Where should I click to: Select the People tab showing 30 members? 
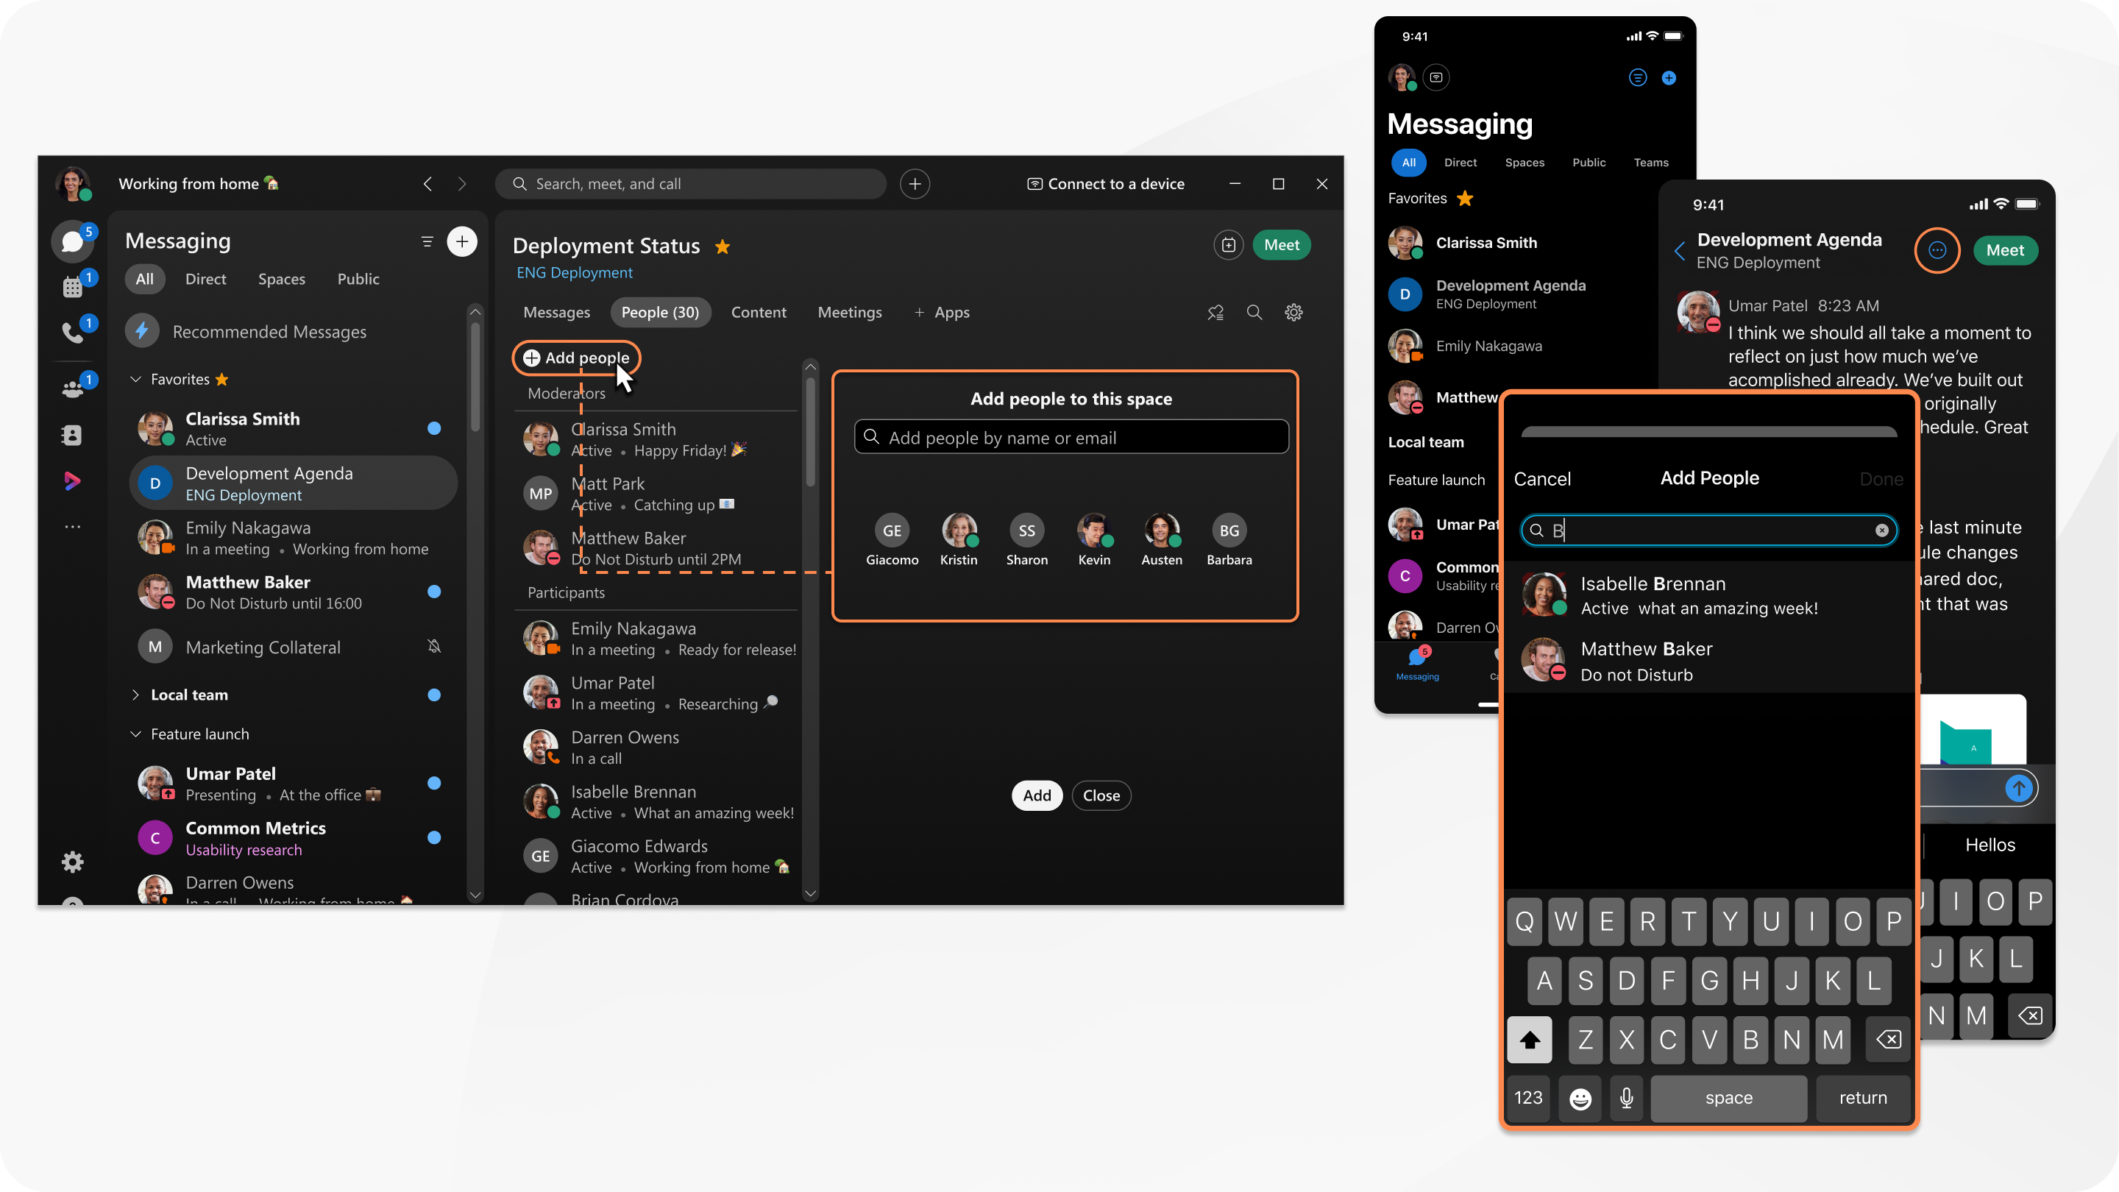tap(659, 311)
